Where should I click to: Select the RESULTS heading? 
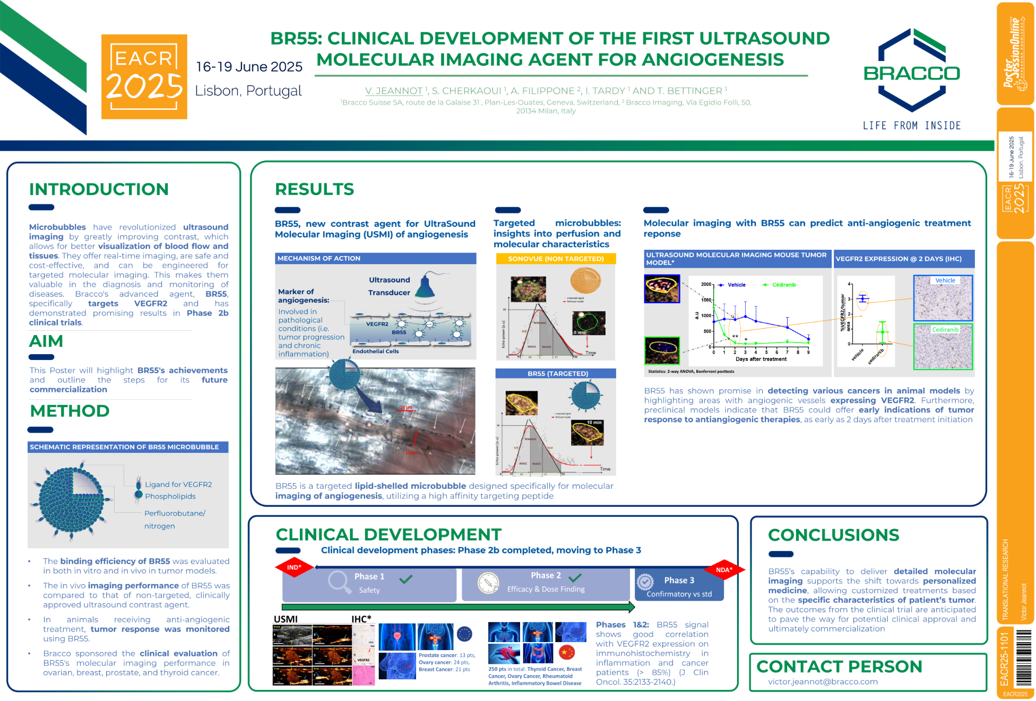point(314,189)
